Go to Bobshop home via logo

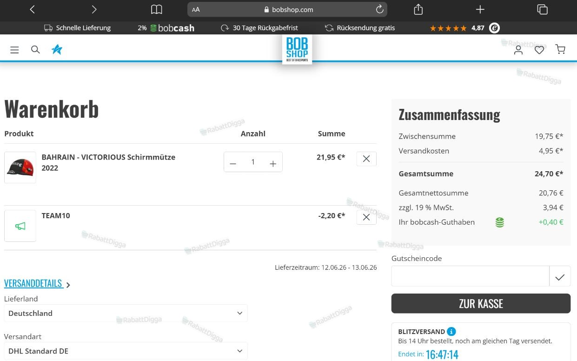coord(297,49)
